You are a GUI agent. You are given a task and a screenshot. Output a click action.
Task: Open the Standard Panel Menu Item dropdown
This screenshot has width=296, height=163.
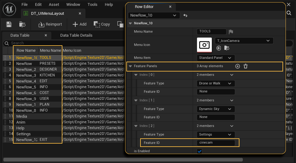215,58
